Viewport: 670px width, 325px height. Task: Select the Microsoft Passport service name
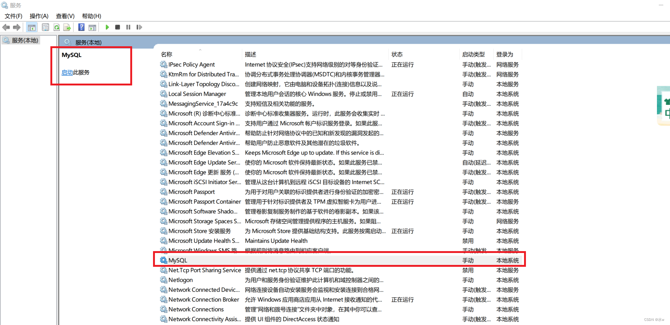pyautogui.click(x=191, y=192)
